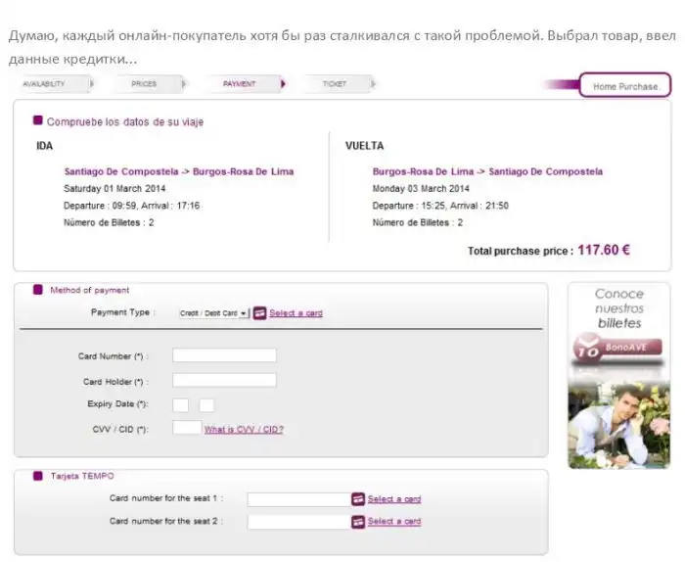Click 'Select a card' link for seat 2
This screenshot has width=685, height=562.
(394, 522)
